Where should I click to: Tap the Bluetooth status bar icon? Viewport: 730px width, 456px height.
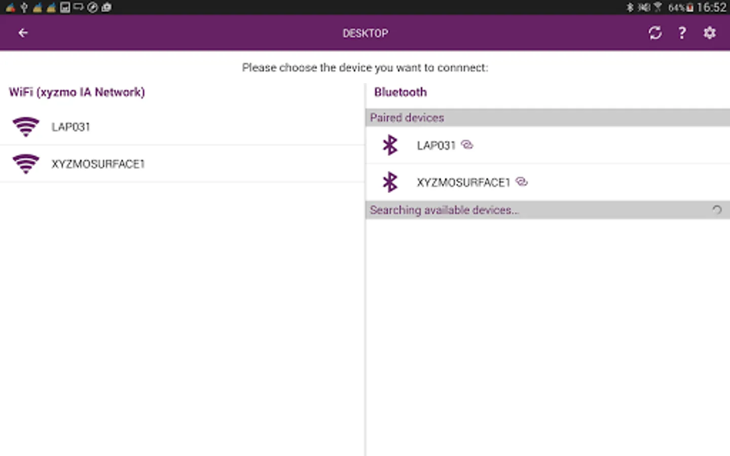[630, 7]
